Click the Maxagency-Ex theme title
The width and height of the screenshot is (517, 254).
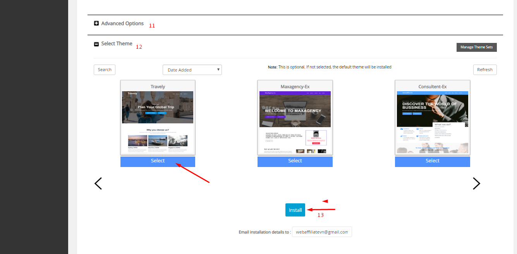(295, 87)
